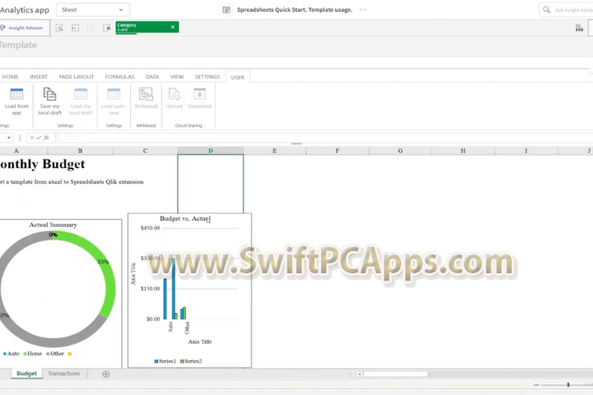Click the Download cloud sharing icon
The height and width of the screenshot is (395, 593).
pyautogui.click(x=199, y=94)
